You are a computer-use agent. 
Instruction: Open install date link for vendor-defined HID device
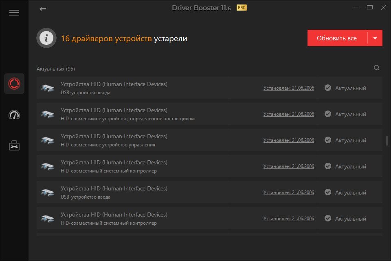(289, 114)
